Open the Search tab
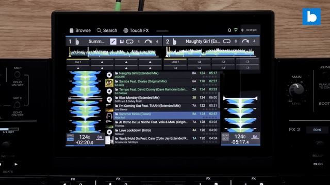 click(x=107, y=30)
